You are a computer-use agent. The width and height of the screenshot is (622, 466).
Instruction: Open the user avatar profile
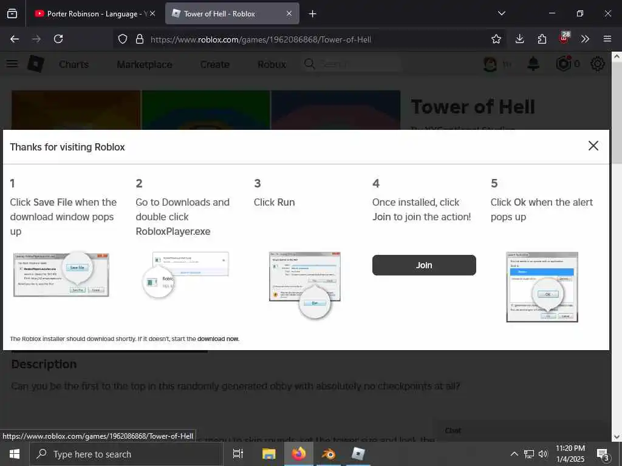tap(490, 64)
